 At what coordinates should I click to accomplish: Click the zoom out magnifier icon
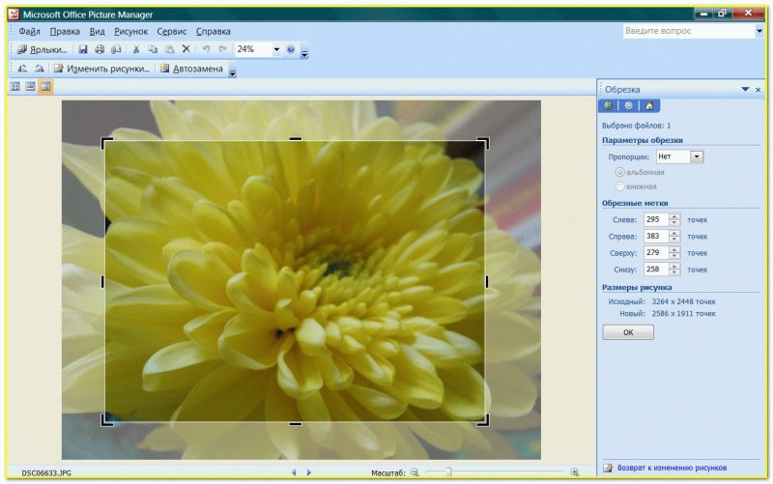tap(415, 472)
